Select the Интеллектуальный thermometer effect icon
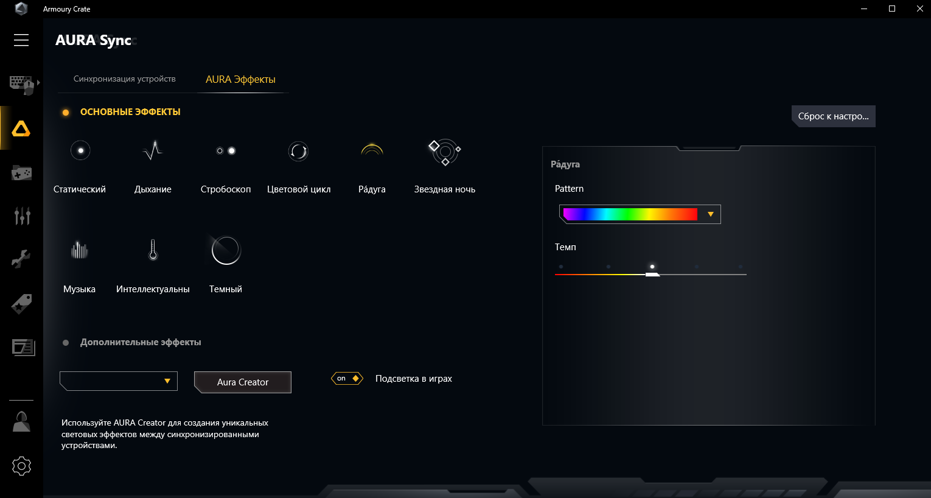Image resolution: width=931 pixels, height=498 pixels. click(153, 250)
